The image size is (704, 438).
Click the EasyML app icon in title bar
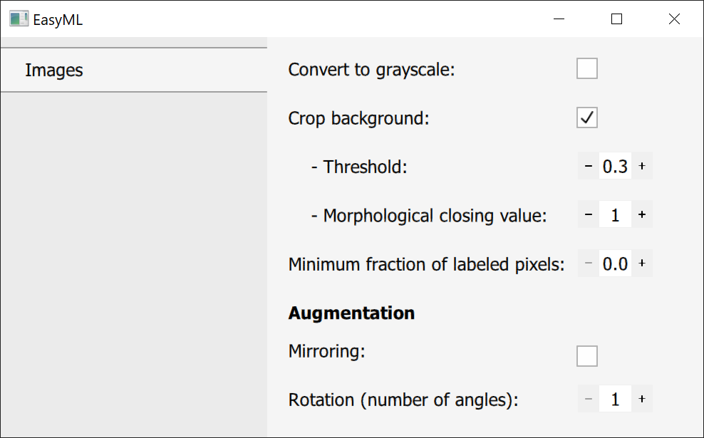pos(19,19)
